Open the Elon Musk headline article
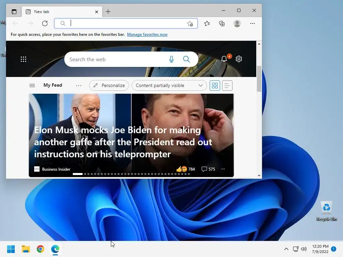The width and height of the screenshot is (343, 257). 123,142
